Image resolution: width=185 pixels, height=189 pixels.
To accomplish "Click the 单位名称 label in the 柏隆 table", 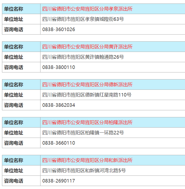I will coord(14,122).
